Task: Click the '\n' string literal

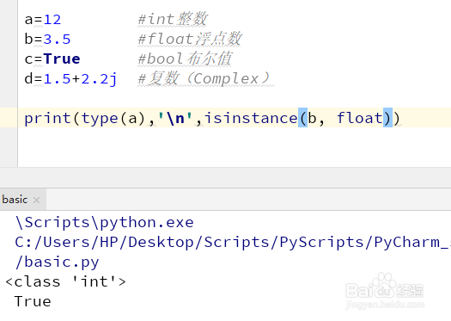Action: click(x=175, y=118)
